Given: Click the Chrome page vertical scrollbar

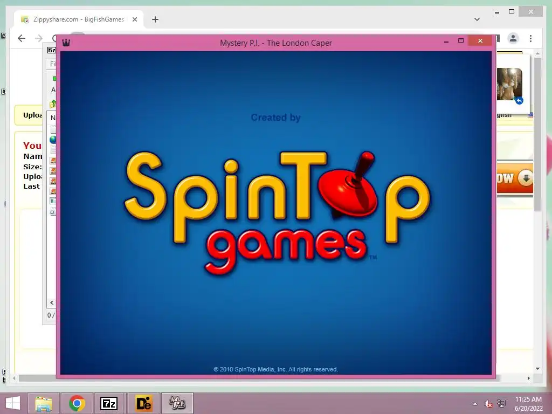Looking at the screenshot, I should pos(537,134).
